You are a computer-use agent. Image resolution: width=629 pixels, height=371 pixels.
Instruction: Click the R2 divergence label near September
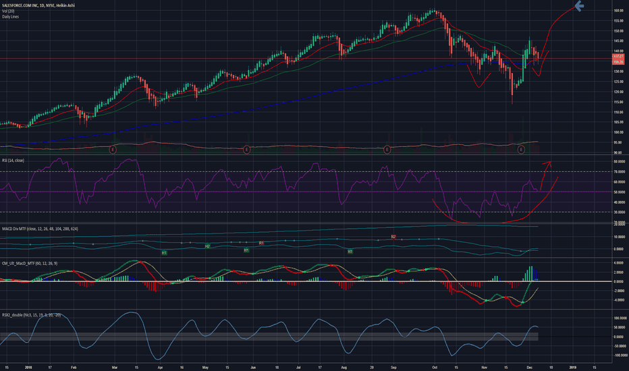point(393,237)
